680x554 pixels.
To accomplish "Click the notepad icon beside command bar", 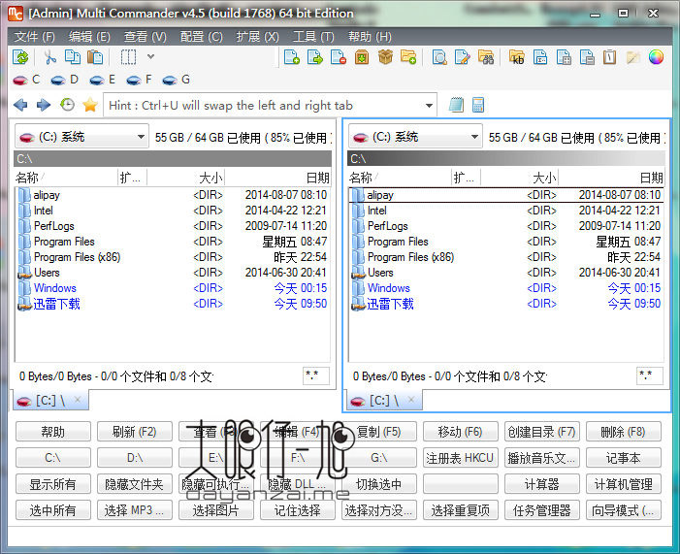I will 456,105.
